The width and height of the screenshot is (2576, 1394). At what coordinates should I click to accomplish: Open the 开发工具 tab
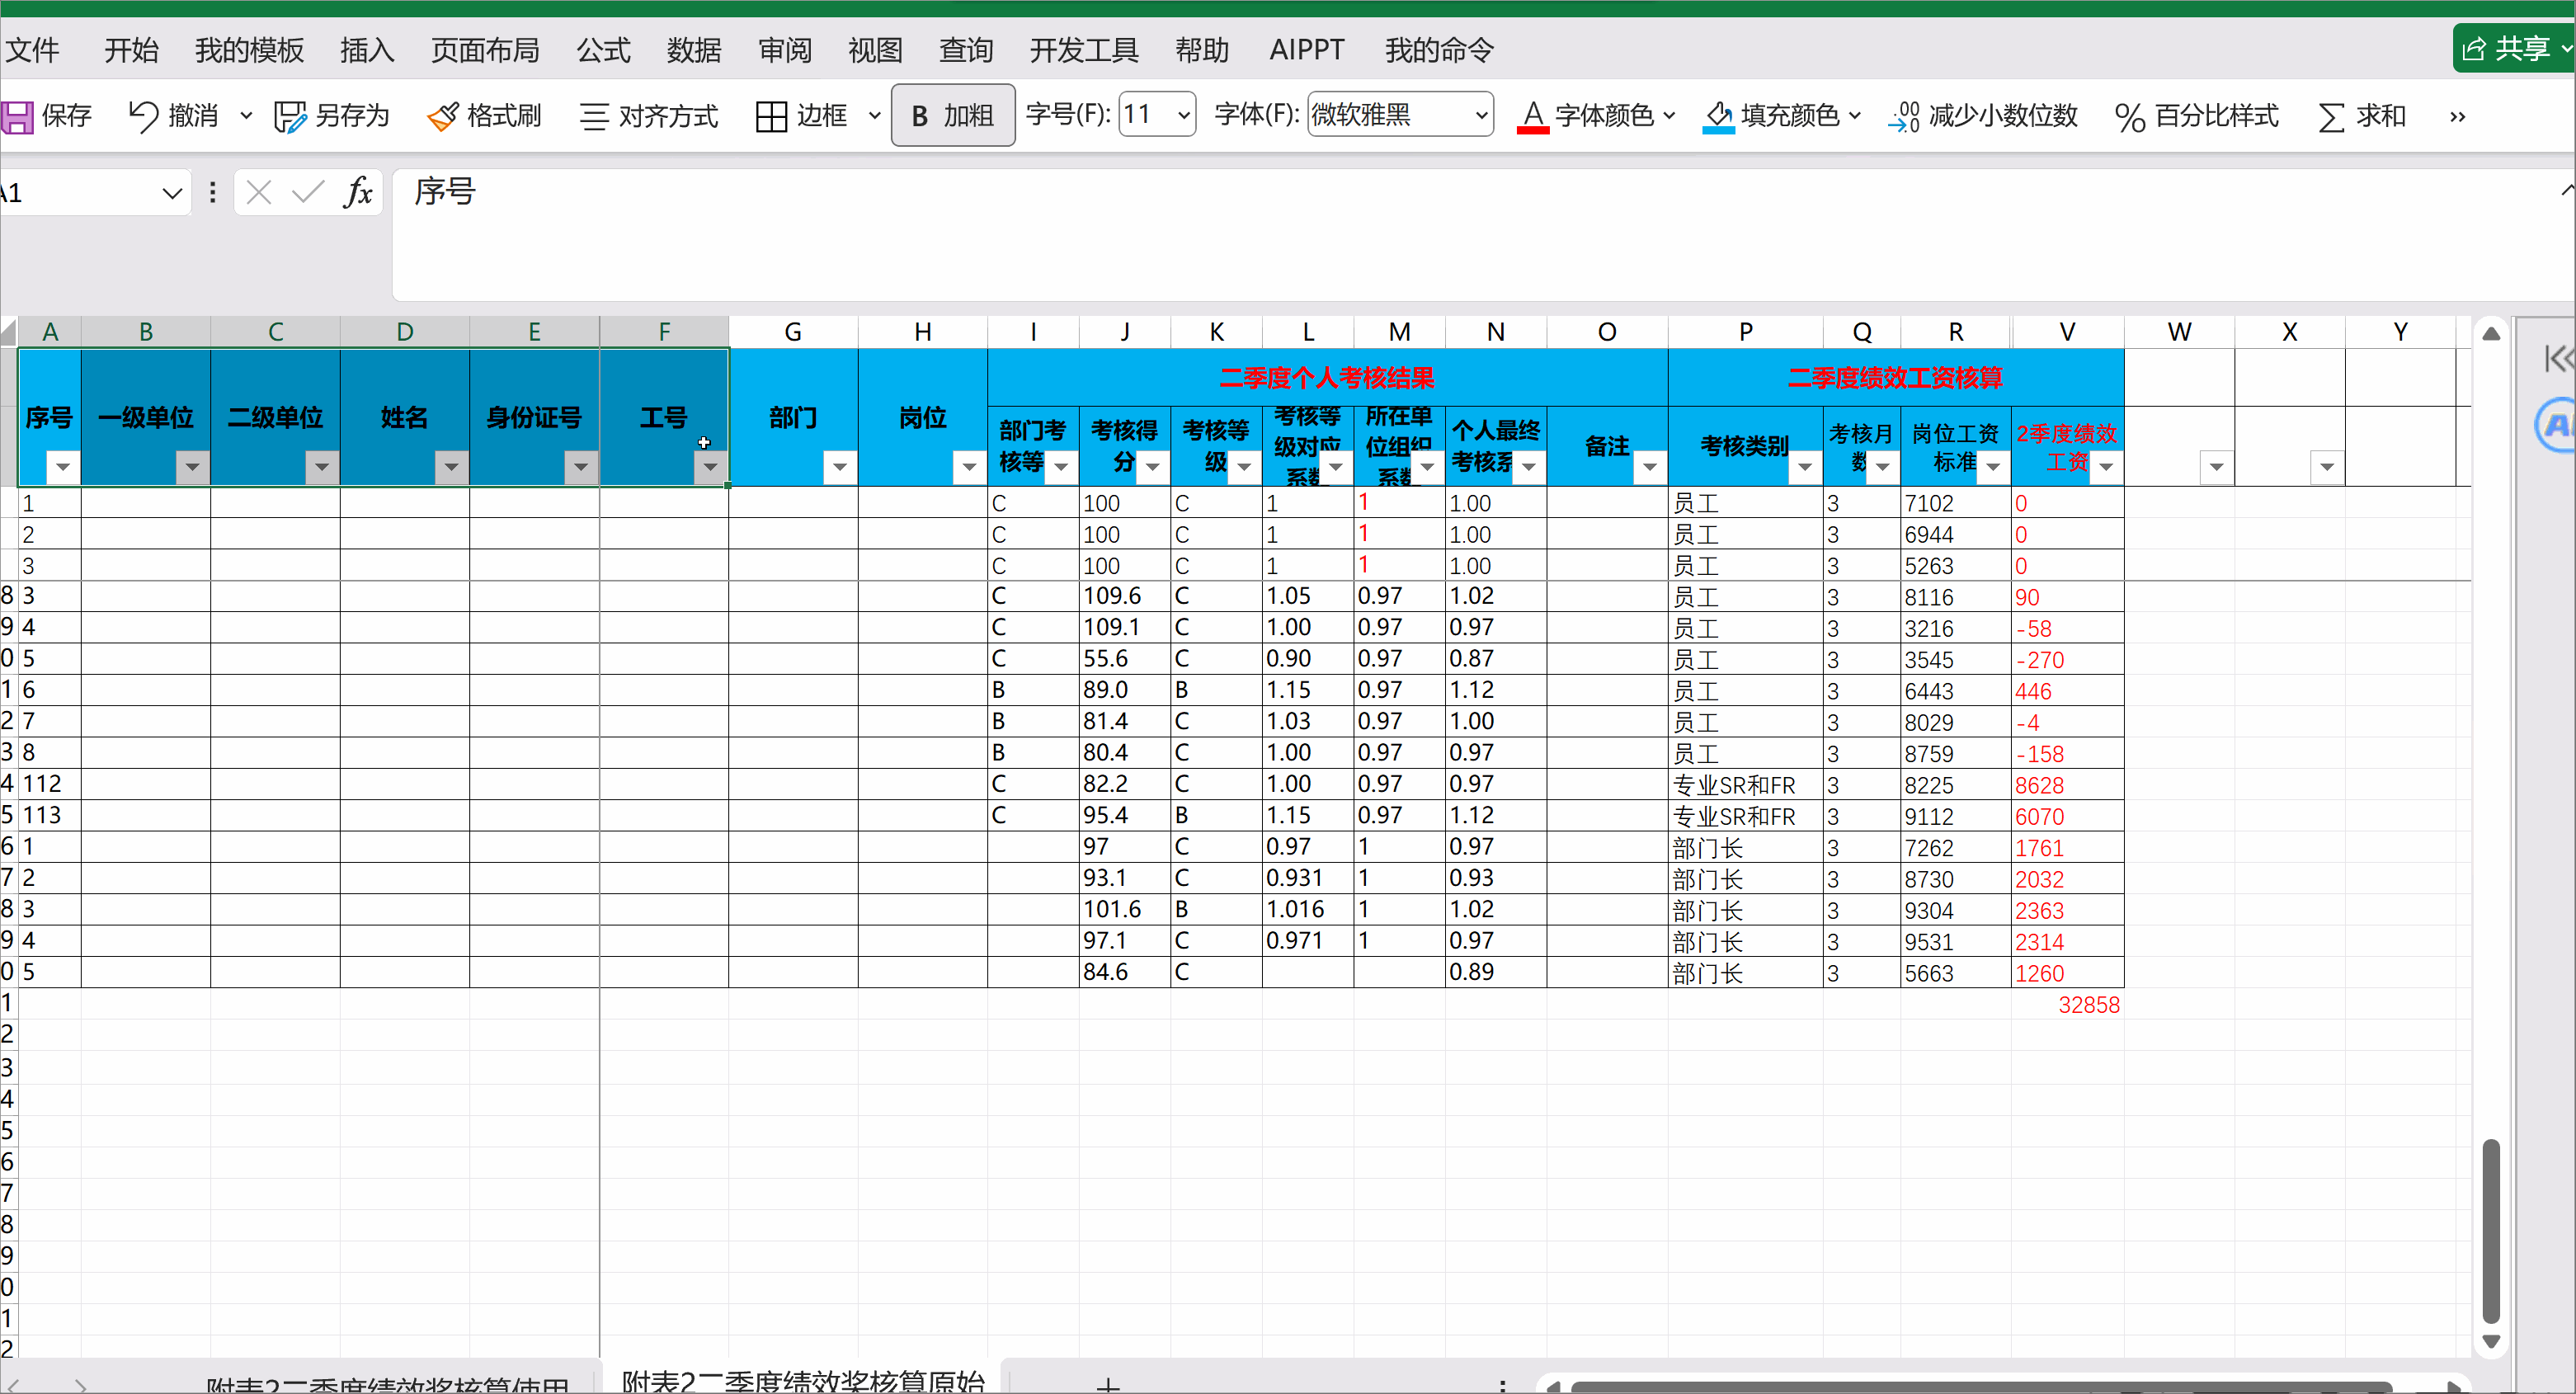pos(1084,50)
